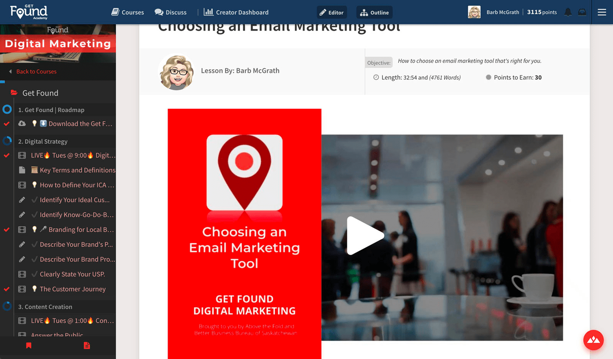The image size is (613, 359).
Task: Click film icon for LIVE Tues @ 9:00 lesson
Action: point(22,155)
